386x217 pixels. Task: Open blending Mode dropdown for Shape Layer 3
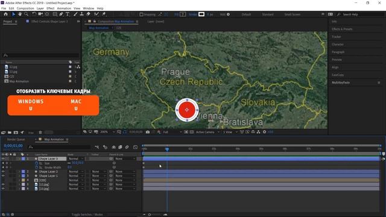[x=76, y=159]
